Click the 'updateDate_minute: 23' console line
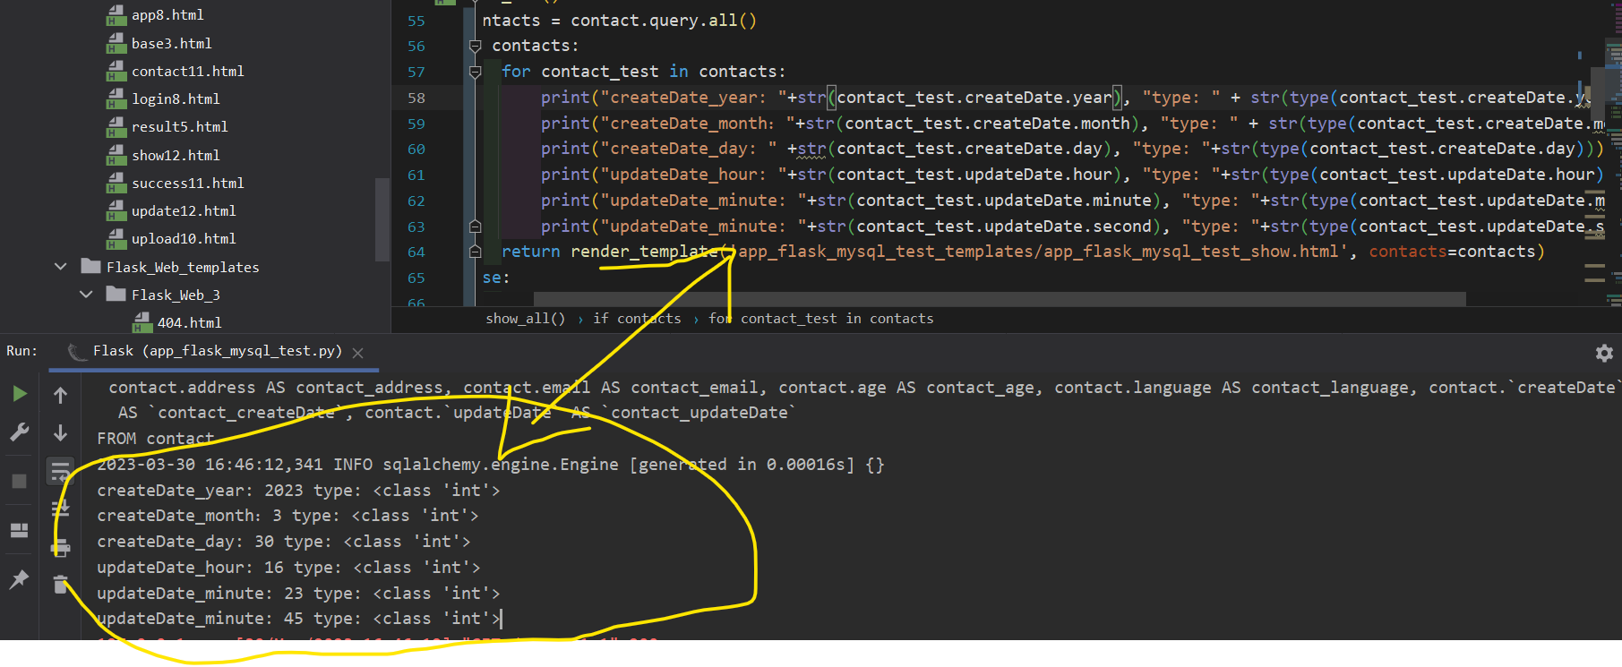 [298, 594]
